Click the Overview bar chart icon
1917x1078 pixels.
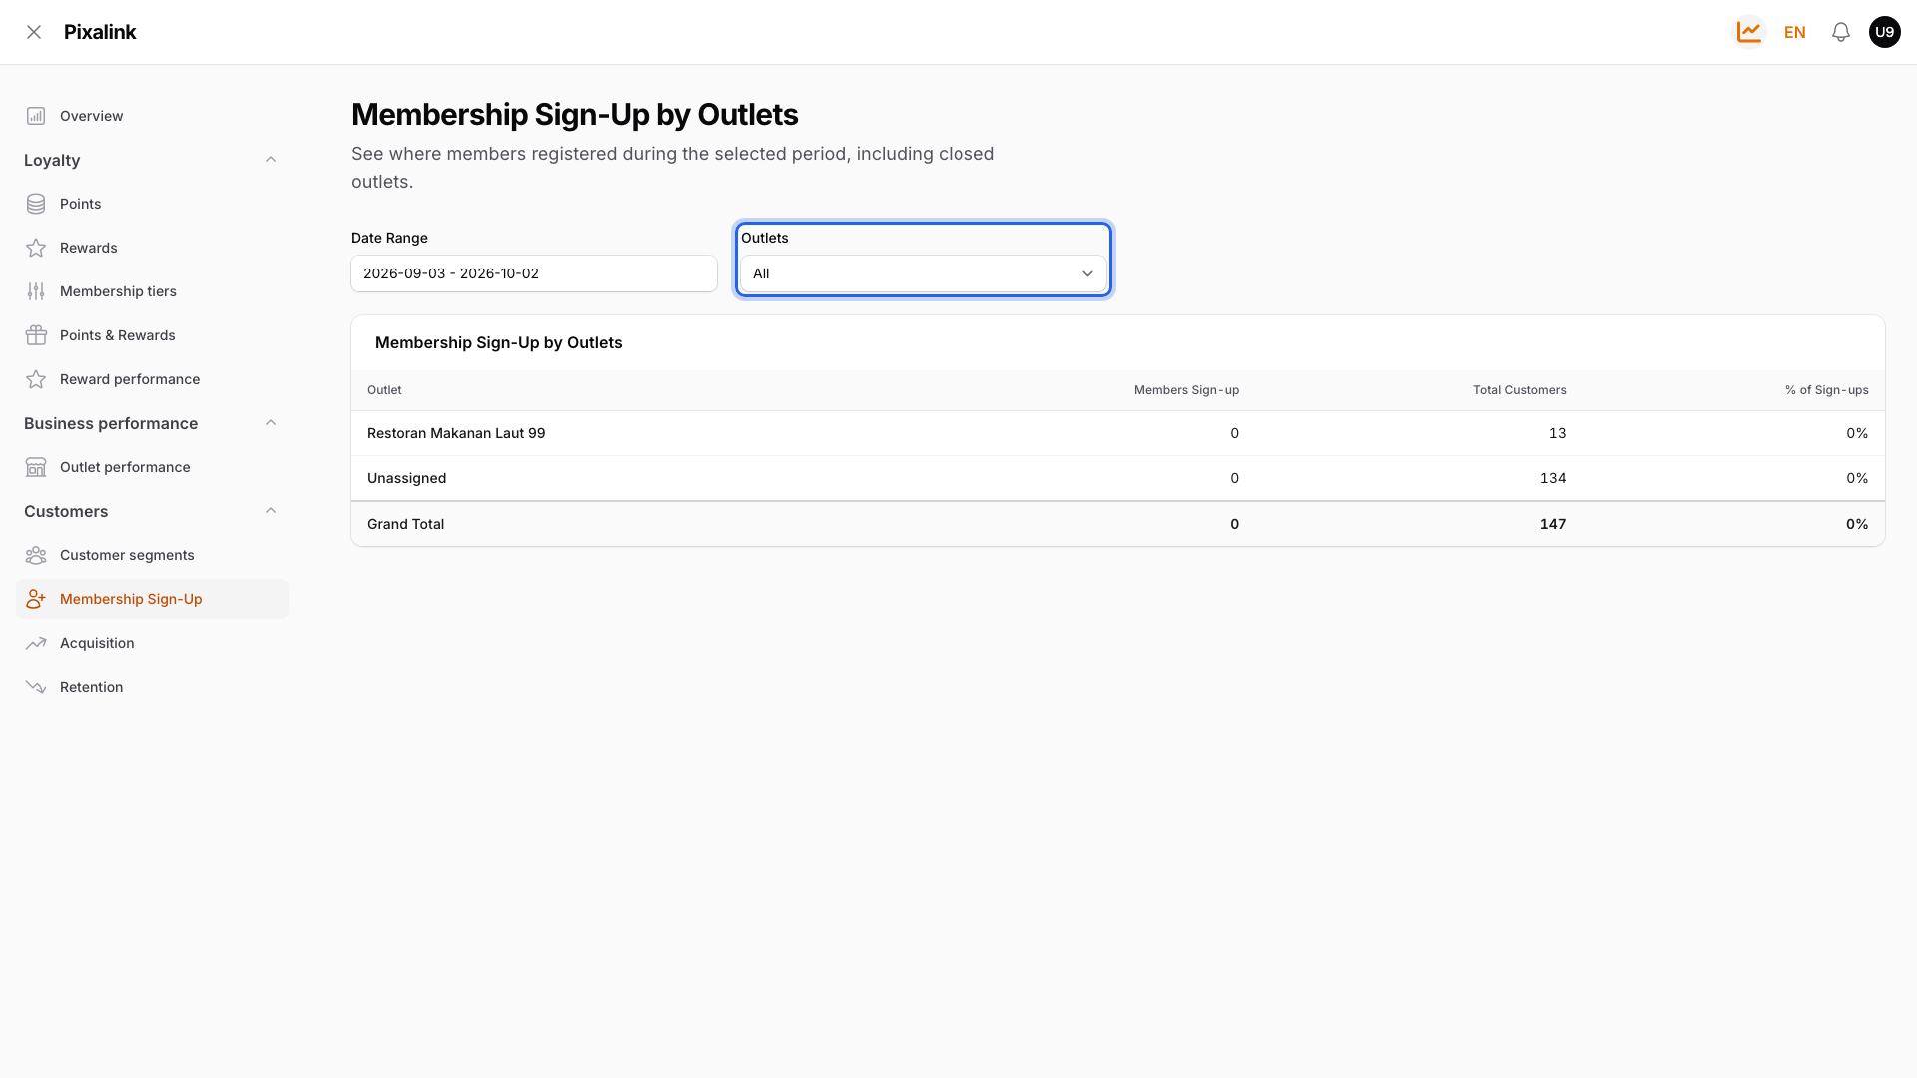tap(36, 116)
